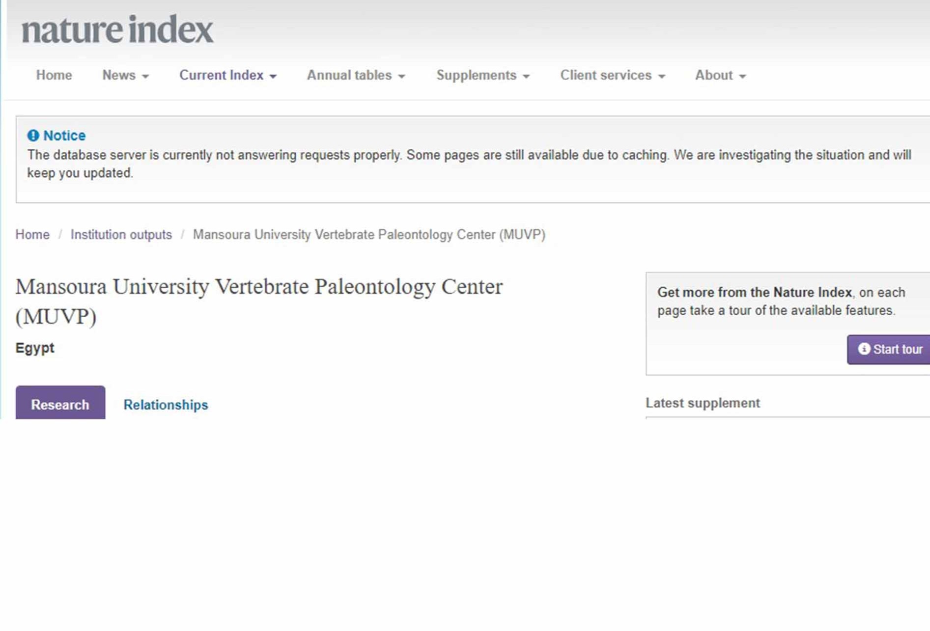Image resolution: width=930 pixels, height=631 pixels.
Task: Click the nature index logo
Action: coord(117,29)
